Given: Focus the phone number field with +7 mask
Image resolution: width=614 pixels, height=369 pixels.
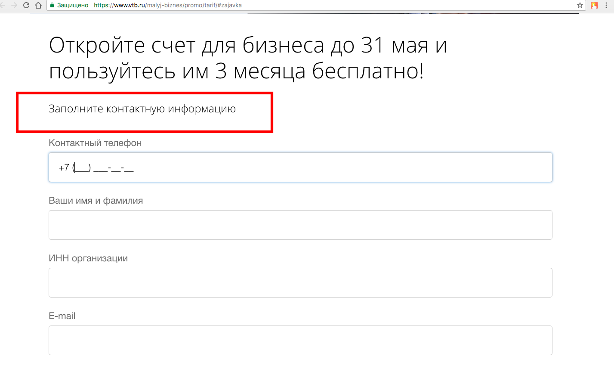Looking at the screenshot, I should (x=300, y=167).
